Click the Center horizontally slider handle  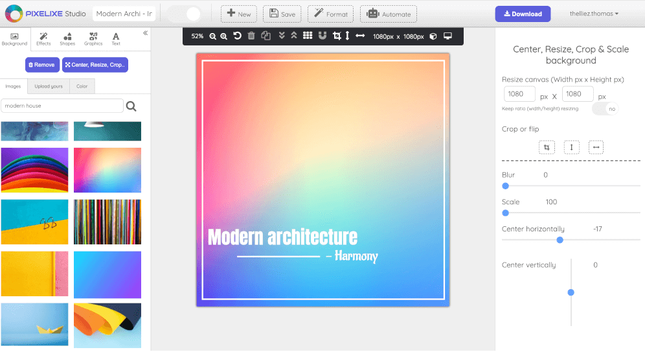pos(560,240)
